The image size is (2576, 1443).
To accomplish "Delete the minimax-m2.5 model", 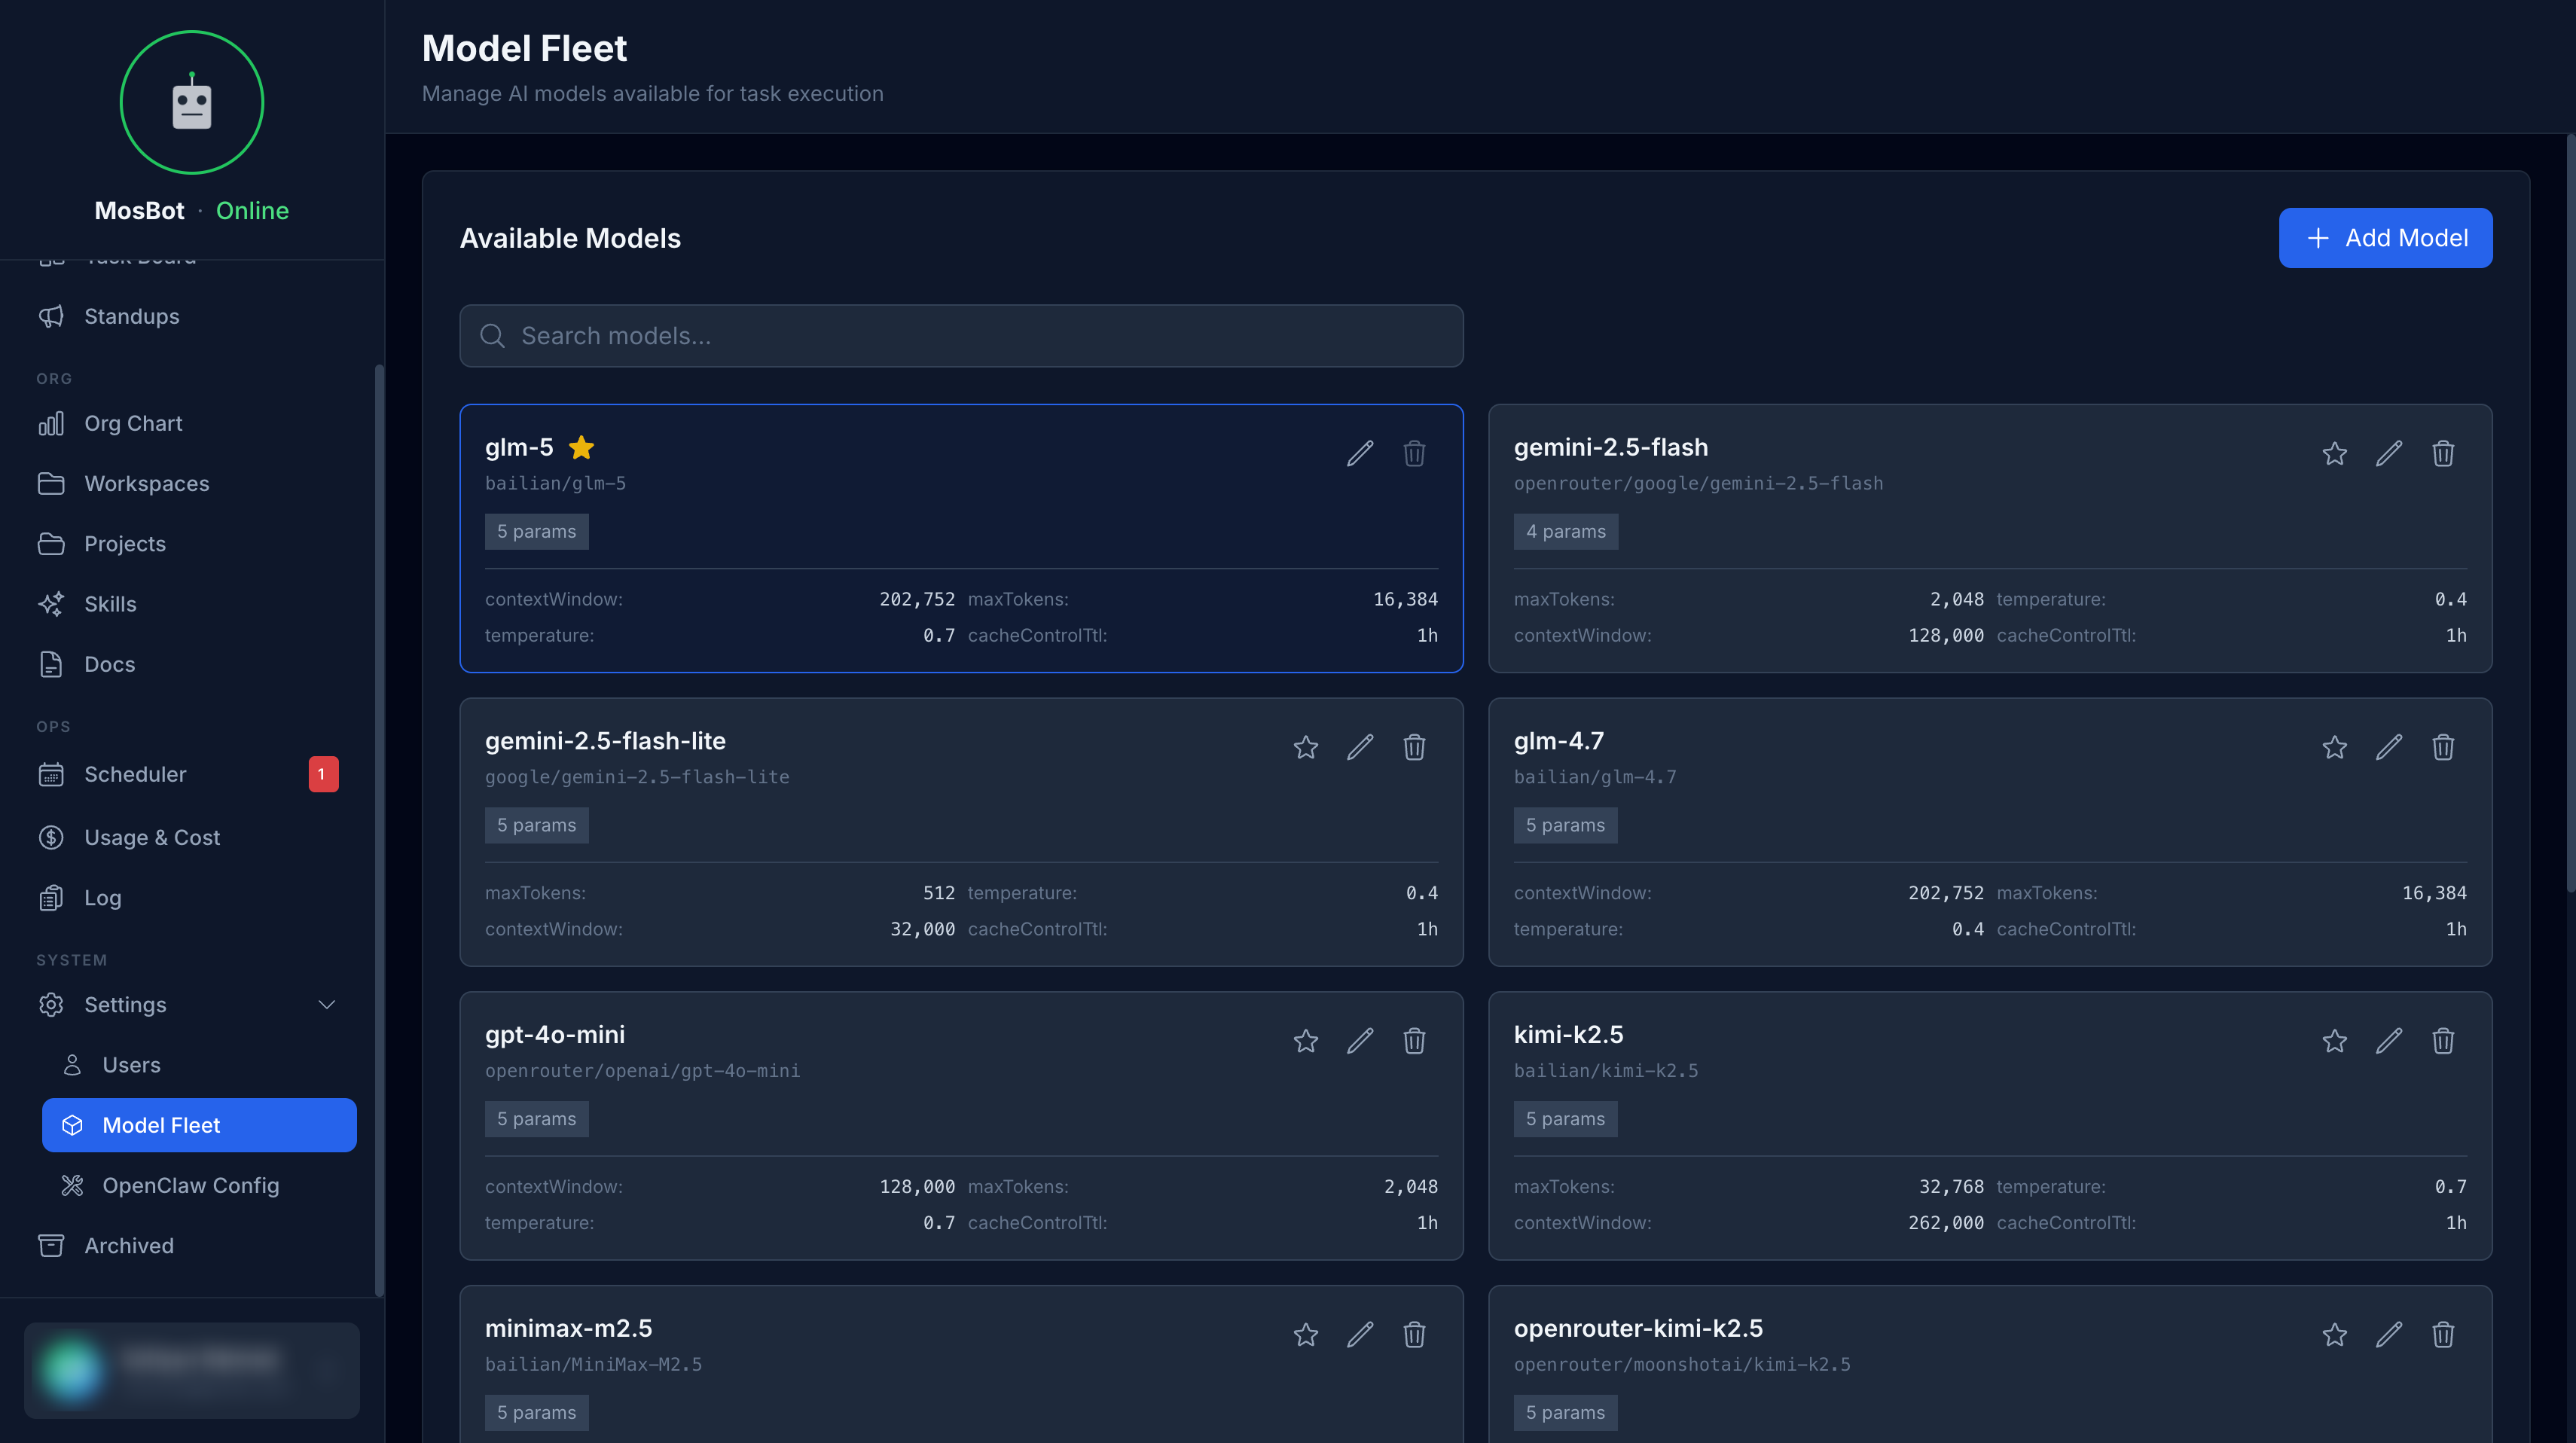I will (x=1413, y=1334).
